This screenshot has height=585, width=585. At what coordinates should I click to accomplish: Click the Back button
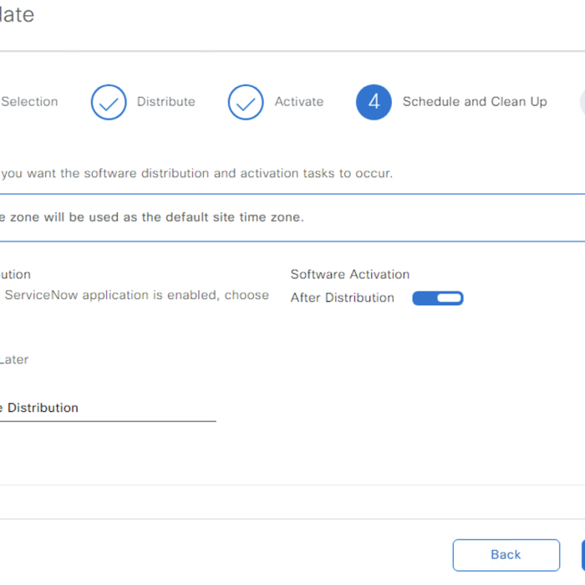(506, 555)
